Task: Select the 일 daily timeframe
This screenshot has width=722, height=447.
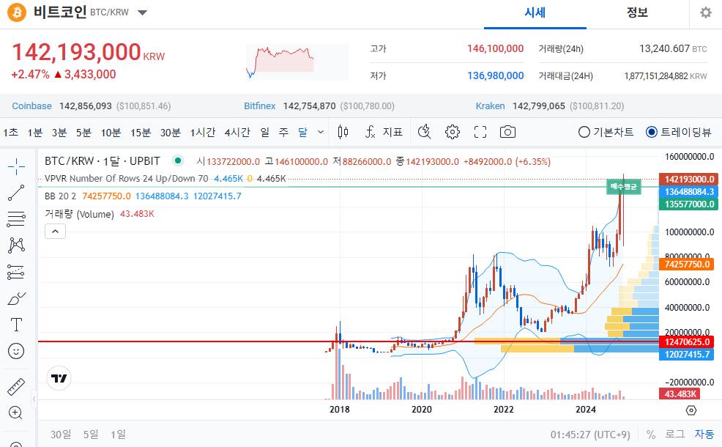Action: click(x=265, y=133)
